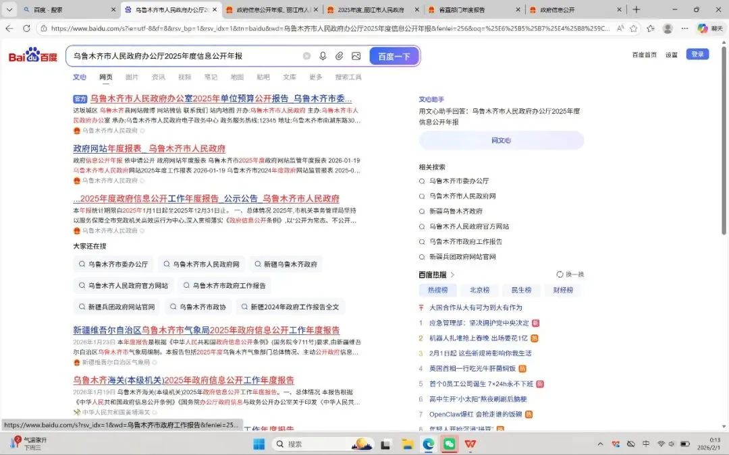
Task: Click the 百度一下 search button
Action: [x=394, y=56]
